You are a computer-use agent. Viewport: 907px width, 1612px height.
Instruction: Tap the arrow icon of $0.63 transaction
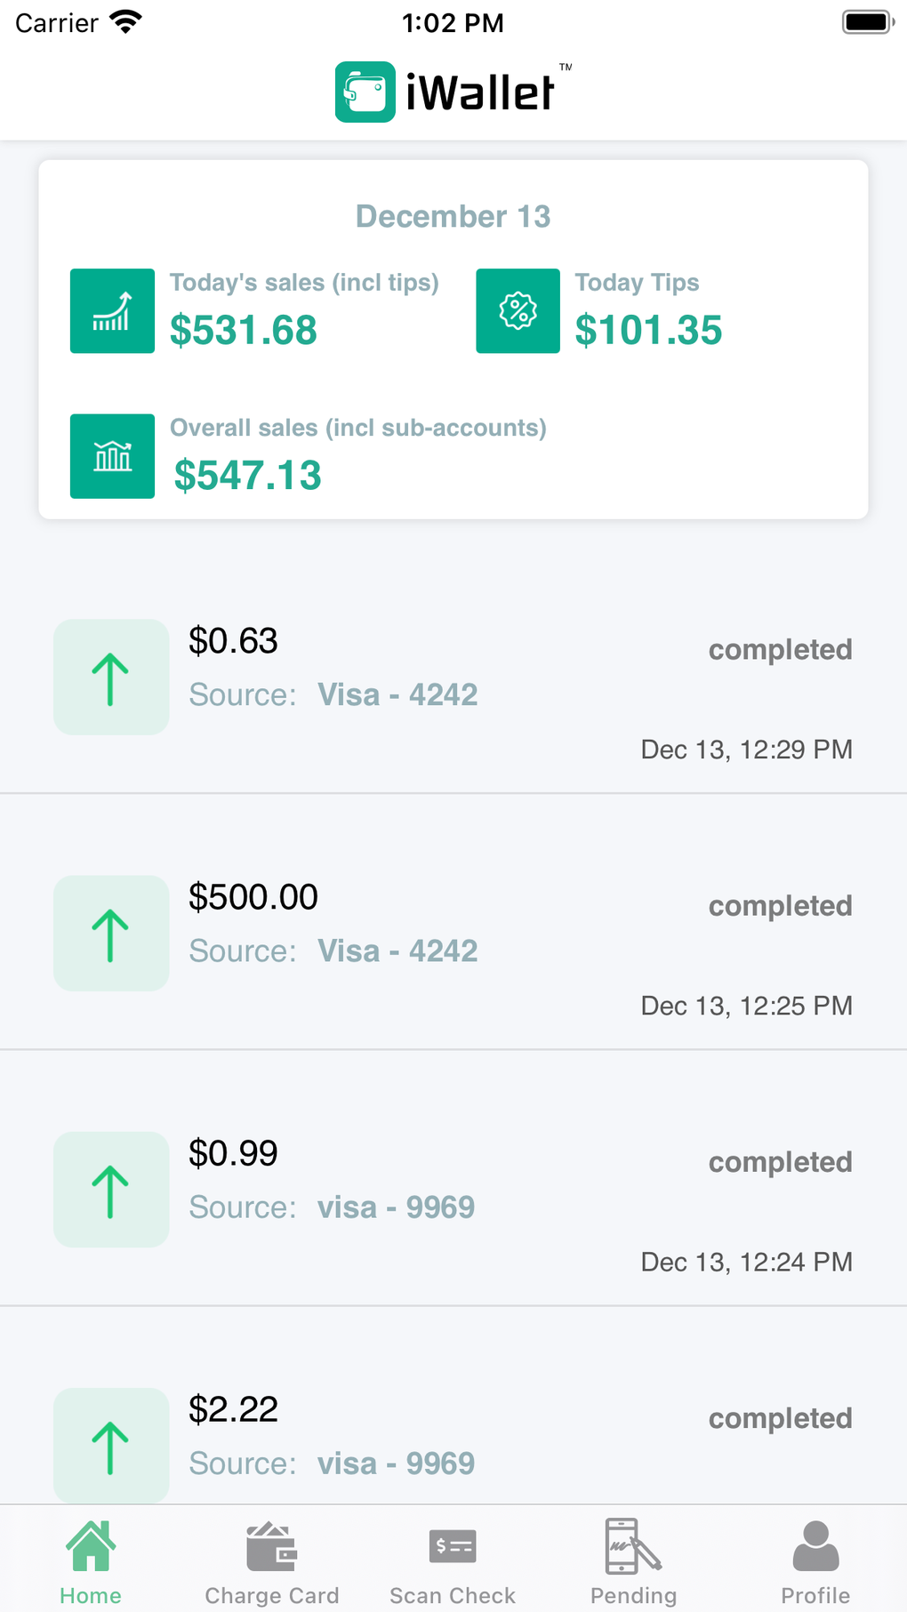[x=111, y=678]
